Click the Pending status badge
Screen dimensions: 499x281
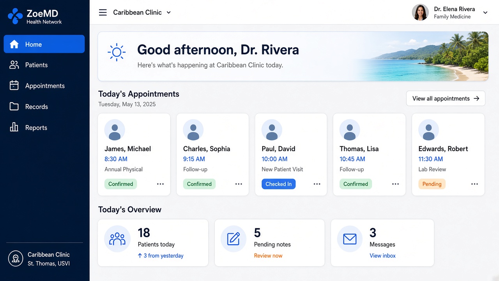tap(432, 184)
